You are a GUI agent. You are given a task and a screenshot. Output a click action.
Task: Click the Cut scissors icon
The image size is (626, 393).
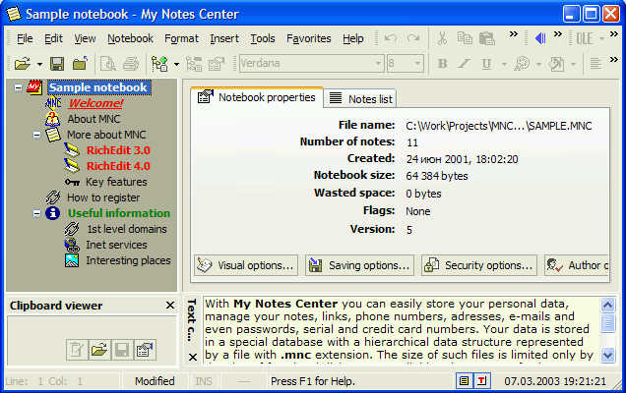(442, 38)
